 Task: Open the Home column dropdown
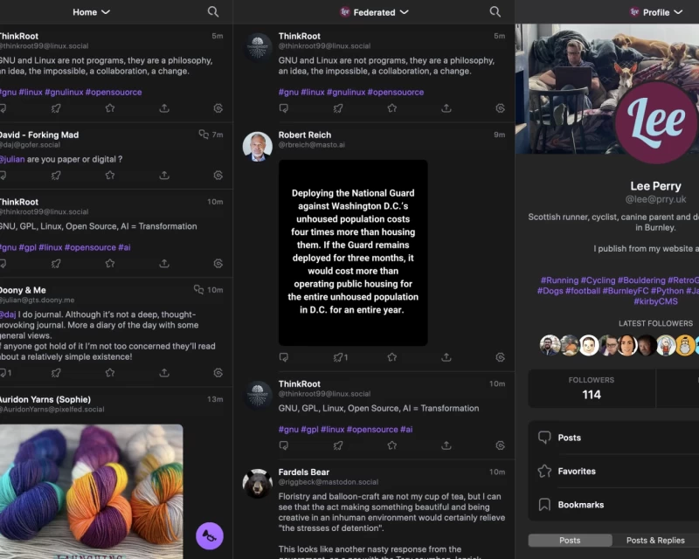click(x=90, y=12)
